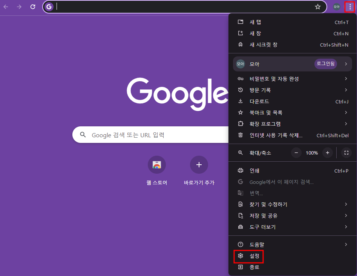Click the 100% zoom value
The image size is (357, 276).
point(312,153)
